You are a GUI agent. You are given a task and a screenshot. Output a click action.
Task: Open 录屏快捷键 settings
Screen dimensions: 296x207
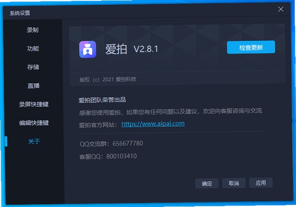point(34,104)
